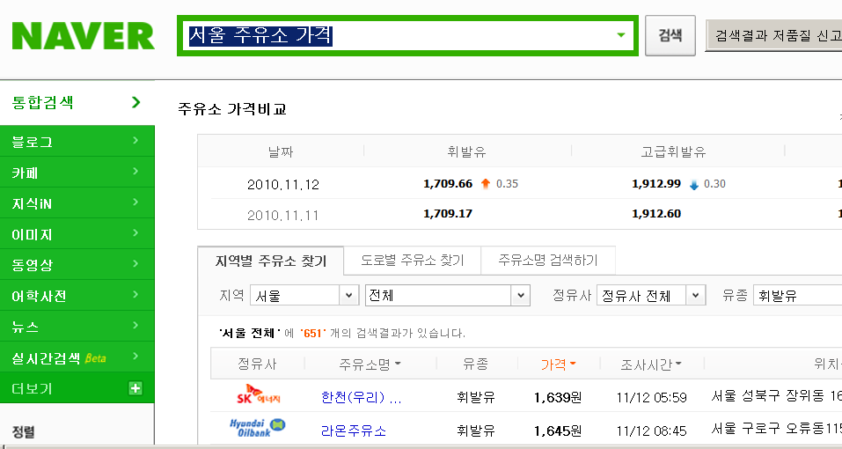Open the 지역 dropdown showing 서울
The height and width of the screenshot is (449, 842).
pyautogui.click(x=304, y=296)
